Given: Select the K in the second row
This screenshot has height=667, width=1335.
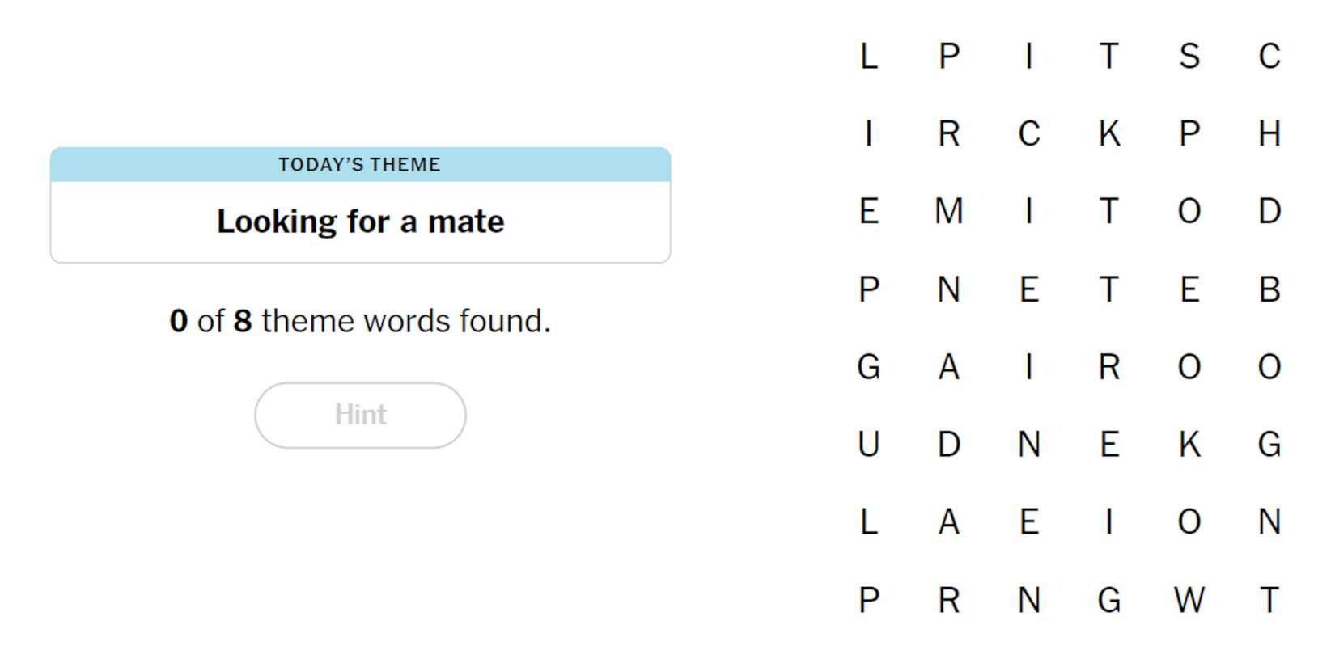Looking at the screenshot, I should coord(1108,133).
